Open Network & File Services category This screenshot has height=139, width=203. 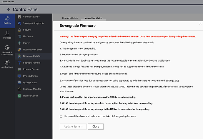(x=7, y=47)
